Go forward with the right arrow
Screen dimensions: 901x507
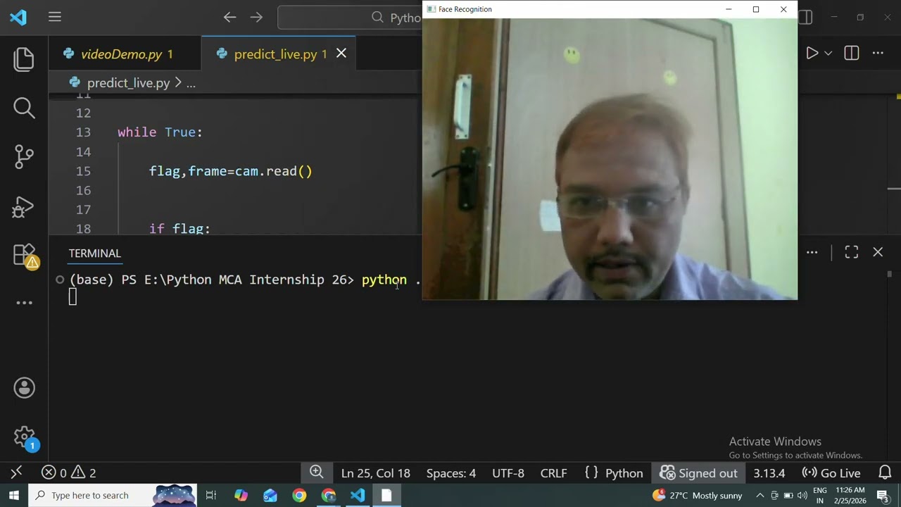(x=256, y=17)
